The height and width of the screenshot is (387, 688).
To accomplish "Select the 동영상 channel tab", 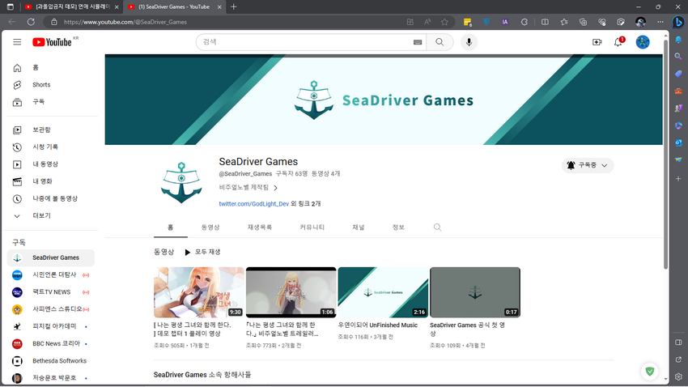I will click(x=210, y=228).
